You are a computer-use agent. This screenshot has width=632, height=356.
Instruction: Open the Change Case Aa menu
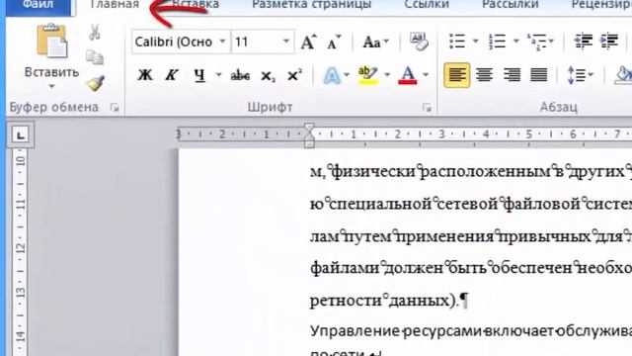pos(375,42)
